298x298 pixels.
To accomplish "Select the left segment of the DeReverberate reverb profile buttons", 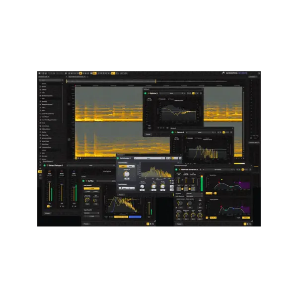I will point(123,166).
